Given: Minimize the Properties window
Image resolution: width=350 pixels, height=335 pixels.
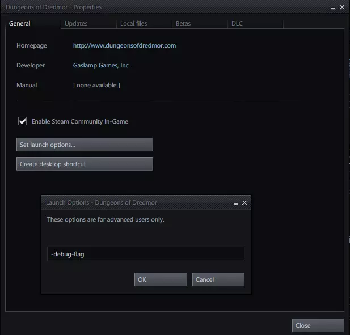Looking at the screenshot, I should click(x=333, y=7).
